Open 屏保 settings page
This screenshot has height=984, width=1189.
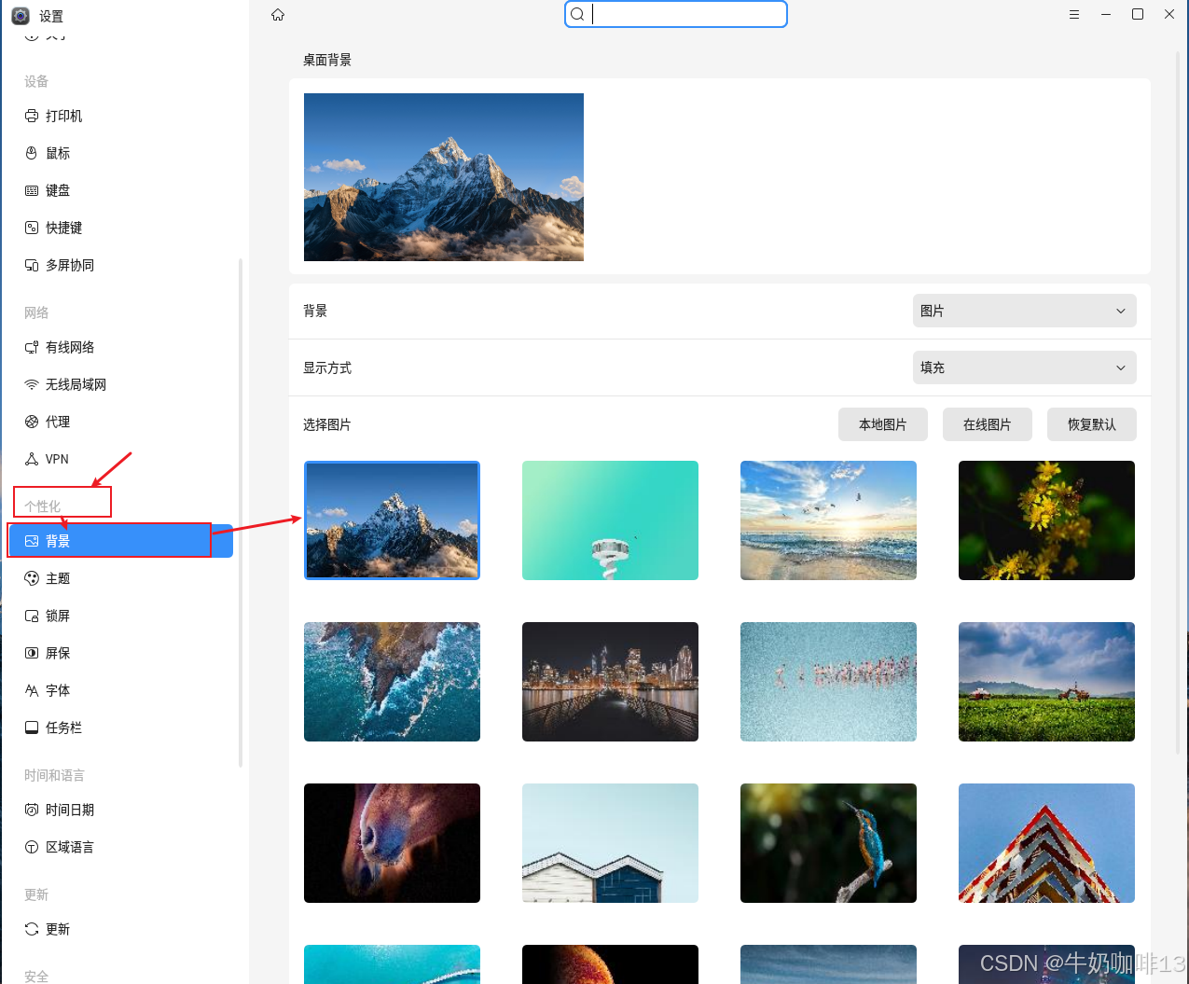(x=119, y=653)
